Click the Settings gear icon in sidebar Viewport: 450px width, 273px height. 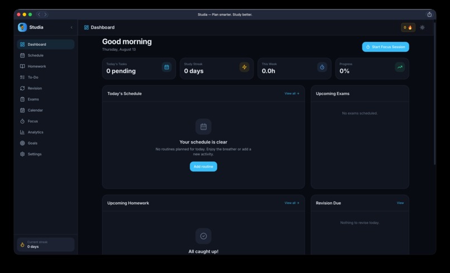pyautogui.click(x=22, y=154)
